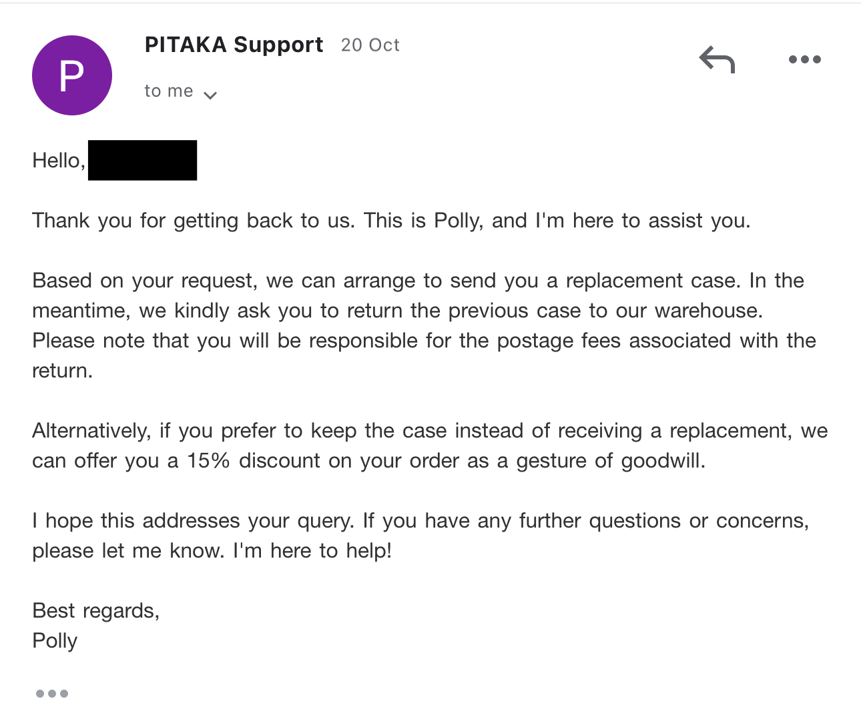Click the 20 Oct date label
Image resolution: width=861 pixels, height=717 pixels.
pyautogui.click(x=370, y=45)
